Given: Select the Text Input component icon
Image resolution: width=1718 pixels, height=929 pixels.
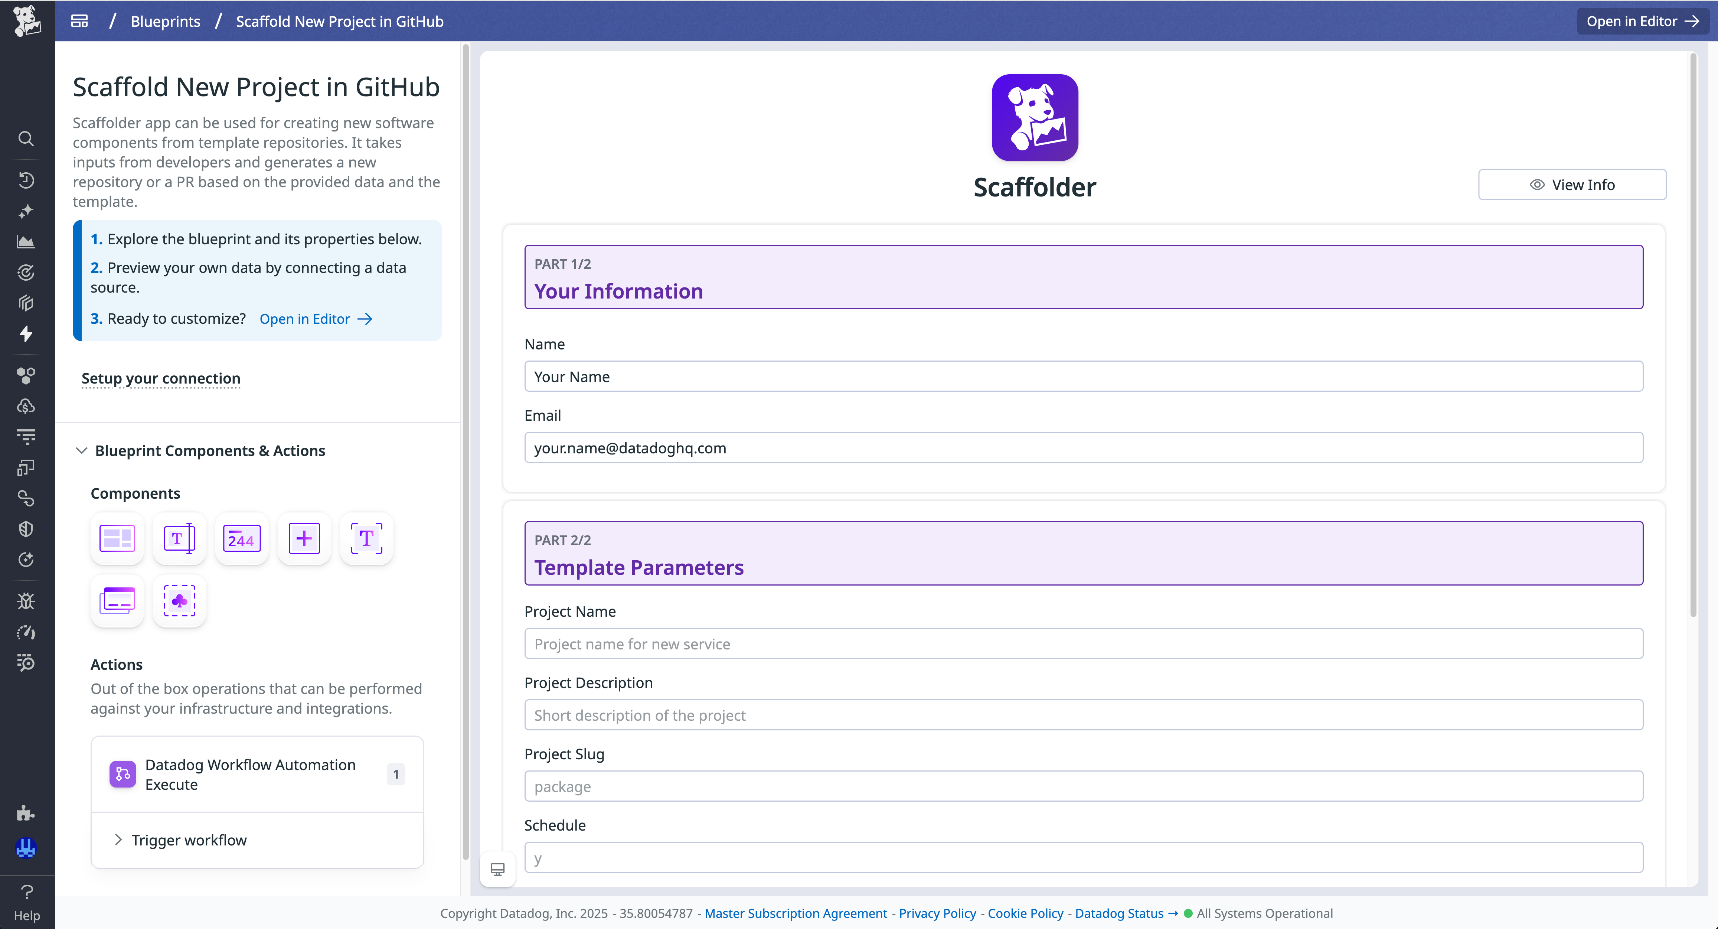Looking at the screenshot, I should coord(179,538).
